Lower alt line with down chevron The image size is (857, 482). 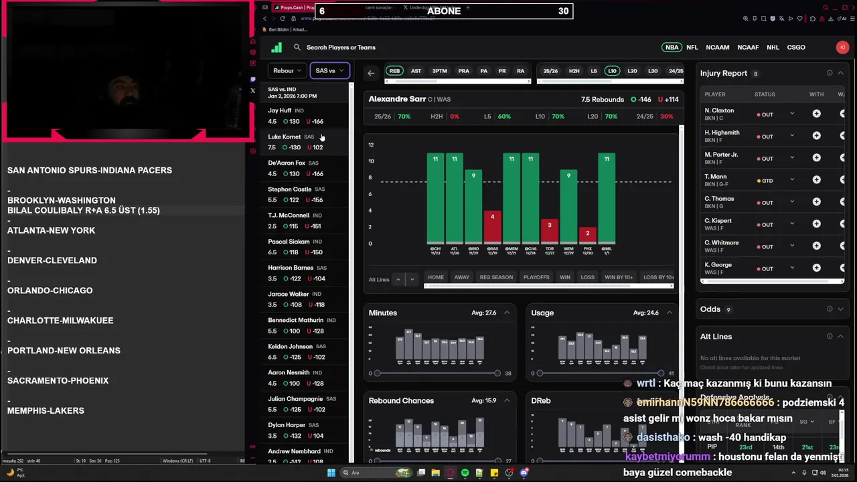point(412,279)
